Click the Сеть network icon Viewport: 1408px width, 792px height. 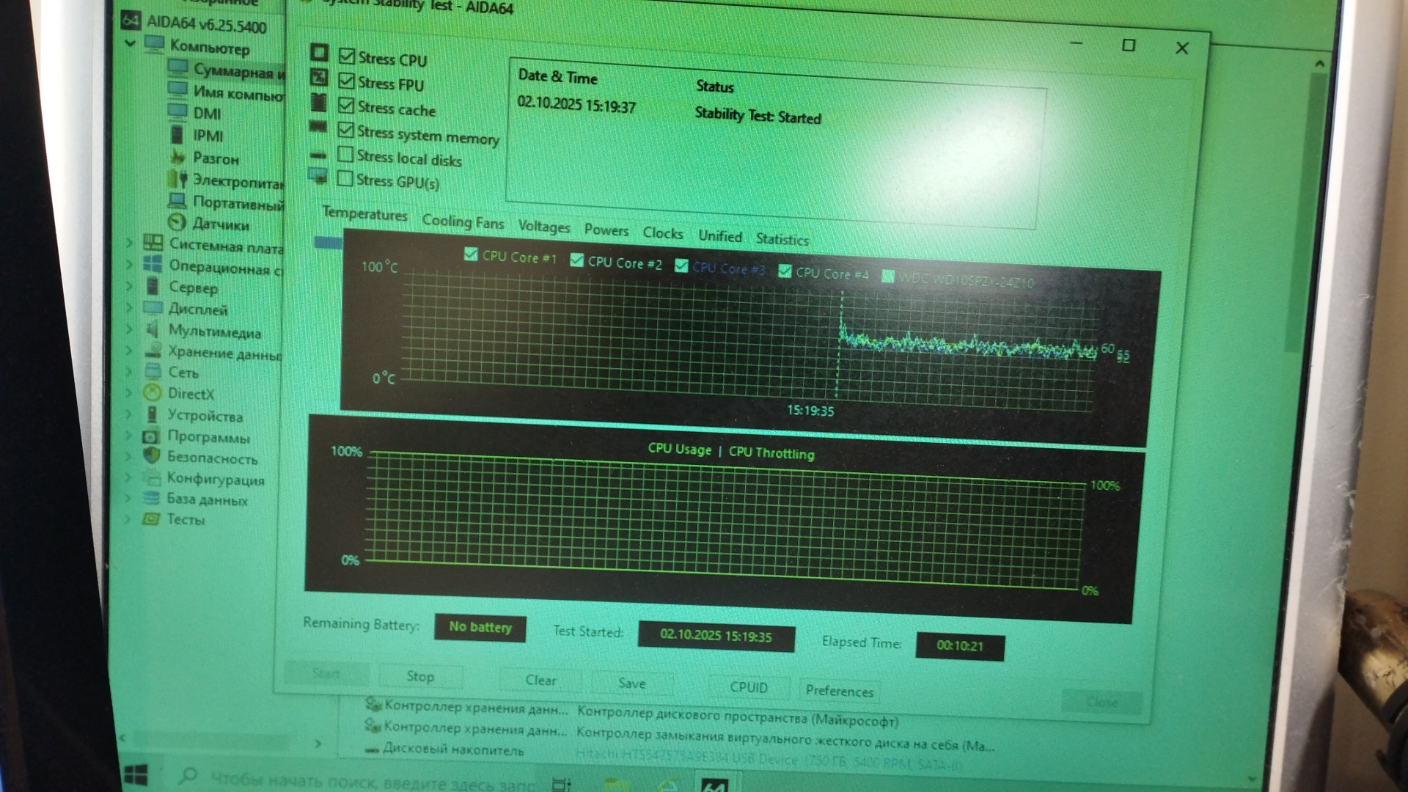(153, 372)
